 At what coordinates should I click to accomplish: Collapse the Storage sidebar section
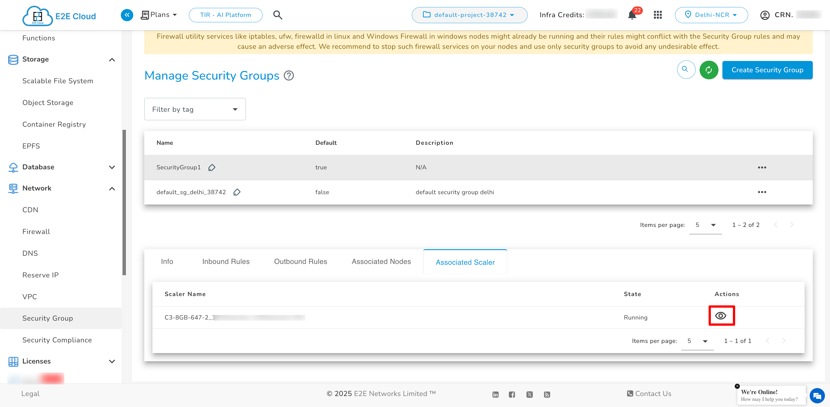pyautogui.click(x=112, y=60)
